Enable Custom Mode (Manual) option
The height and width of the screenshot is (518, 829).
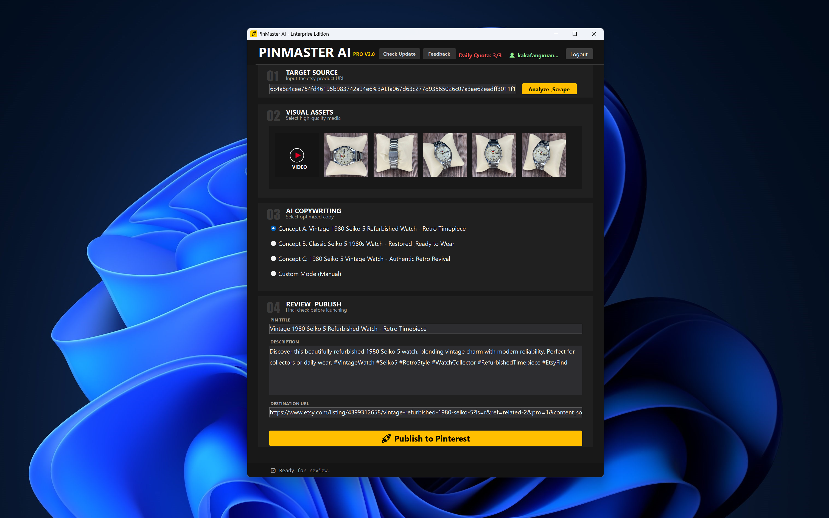(x=273, y=274)
